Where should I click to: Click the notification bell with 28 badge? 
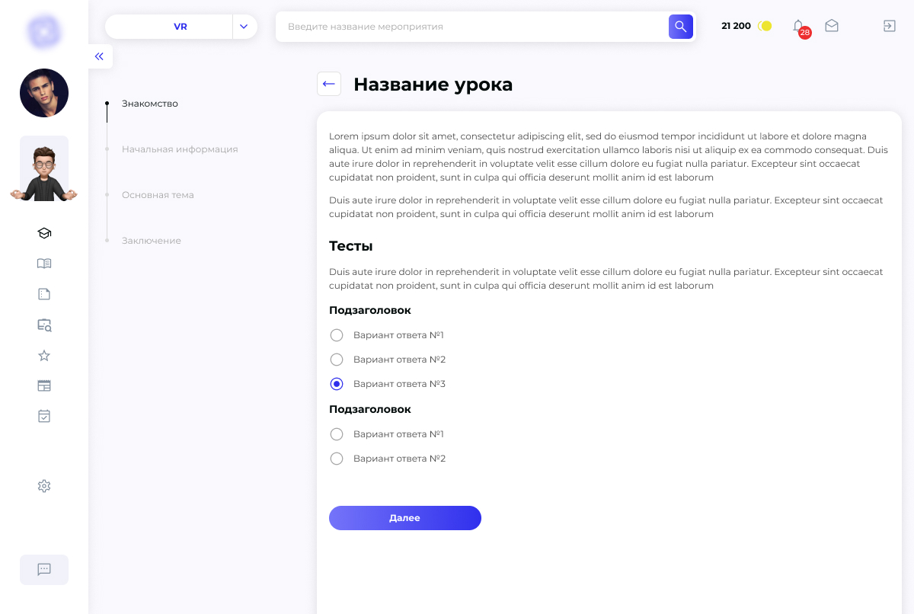point(799,27)
